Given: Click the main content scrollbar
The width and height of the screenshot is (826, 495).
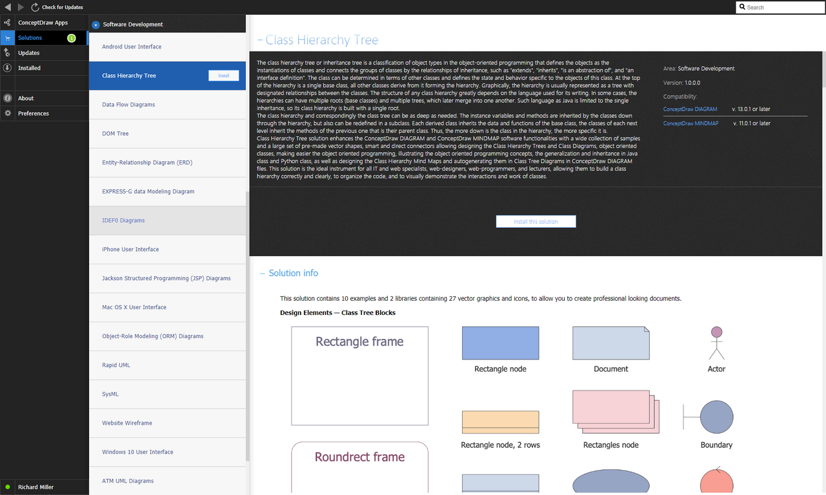Looking at the screenshot, I should pos(823,52).
